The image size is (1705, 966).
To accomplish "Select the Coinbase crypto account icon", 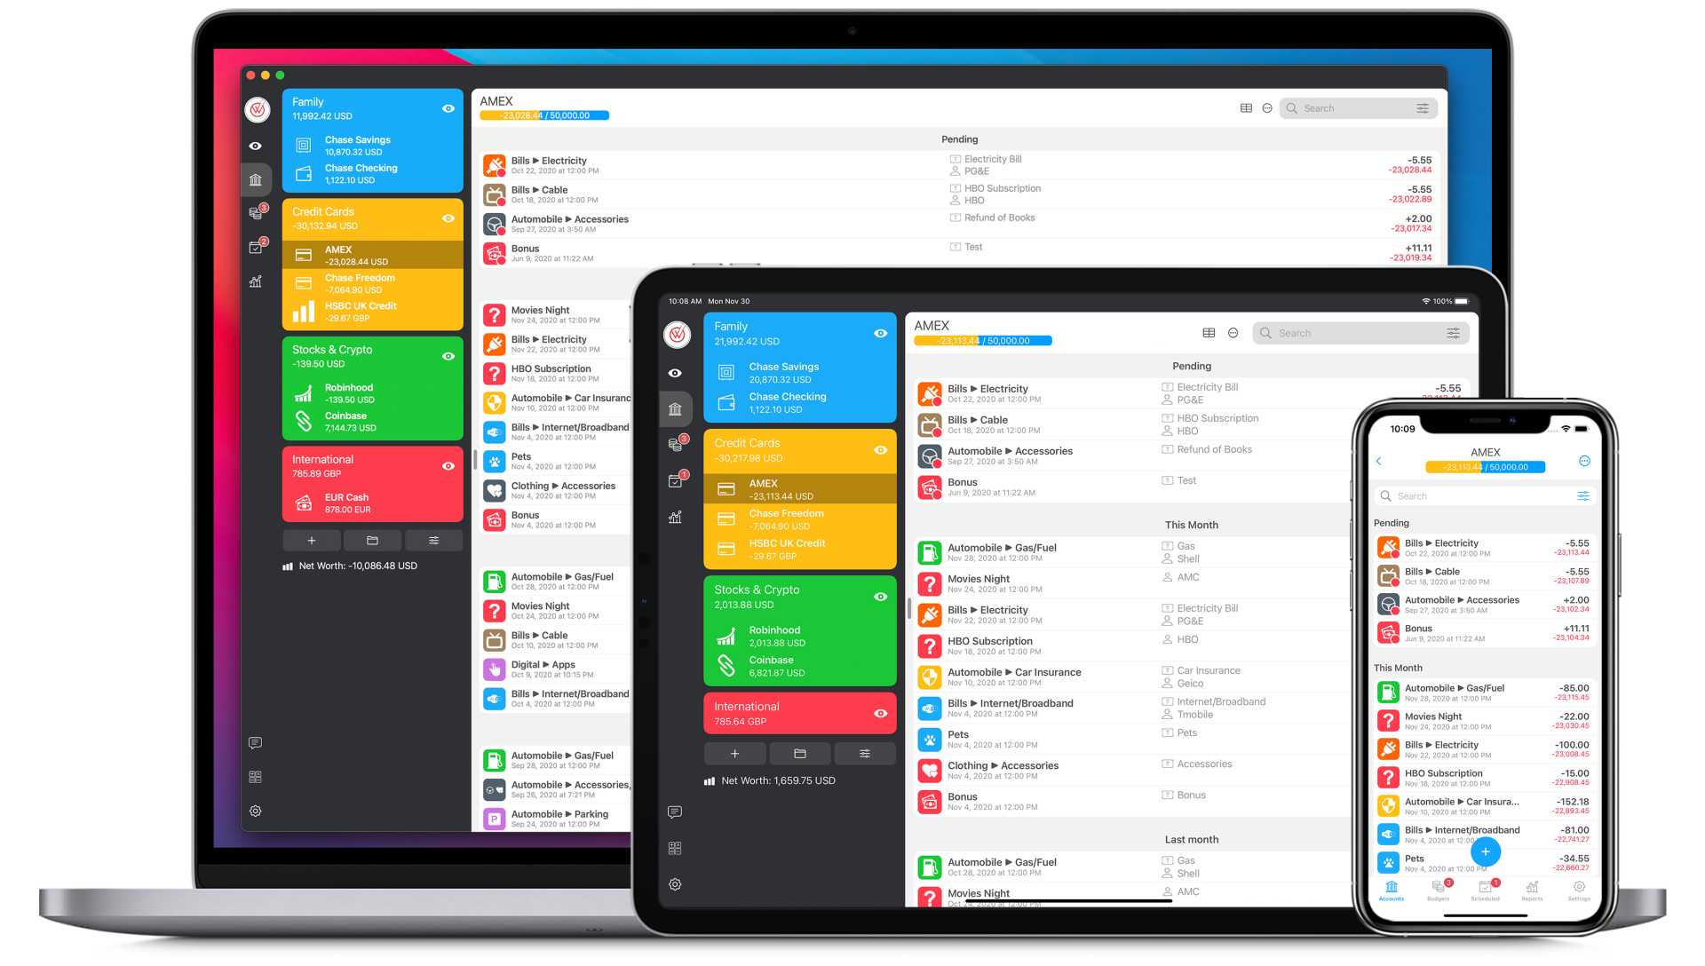I will click(302, 419).
